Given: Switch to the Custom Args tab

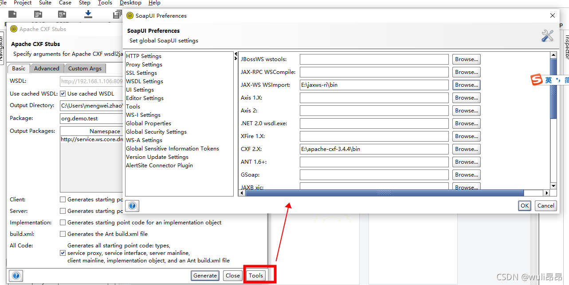Looking at the screenshot, I should point(85,68).
